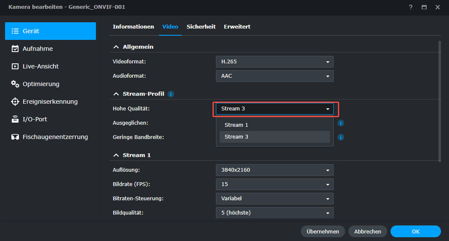This screenshot has width=449, height=241.
Task: Open the Videoformat H.265 dropdown
Action: click(x=275, y=62)
